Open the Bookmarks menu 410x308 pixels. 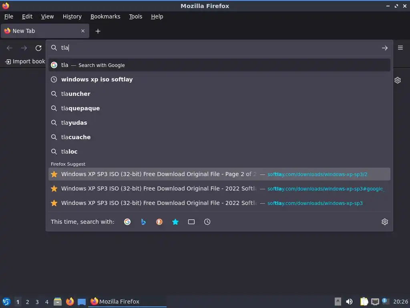[x=105, y=16]
